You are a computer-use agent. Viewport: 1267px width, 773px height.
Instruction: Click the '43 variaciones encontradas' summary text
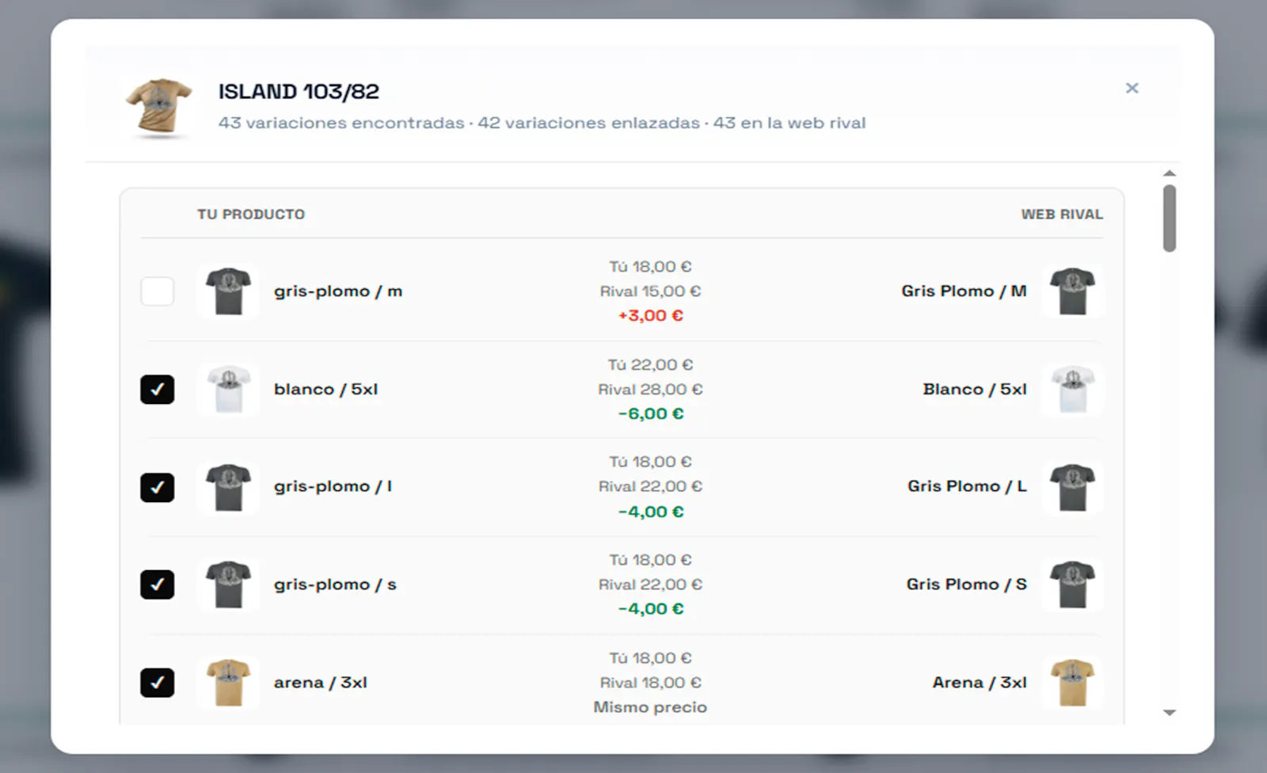coord(341,124)
